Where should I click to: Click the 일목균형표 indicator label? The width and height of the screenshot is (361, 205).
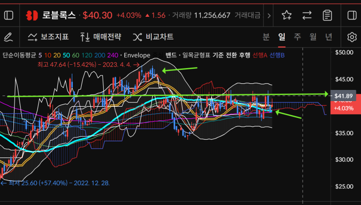click(x=197, y=55)
